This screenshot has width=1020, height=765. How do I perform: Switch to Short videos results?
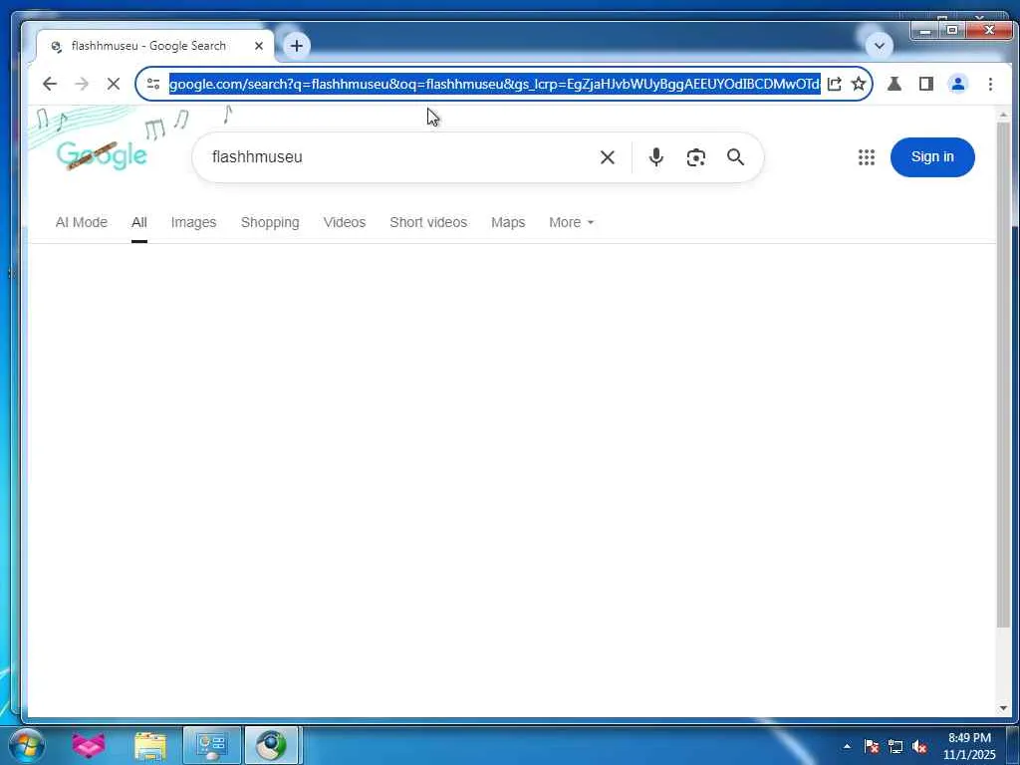pyautogui.click(x=428, y=222)
